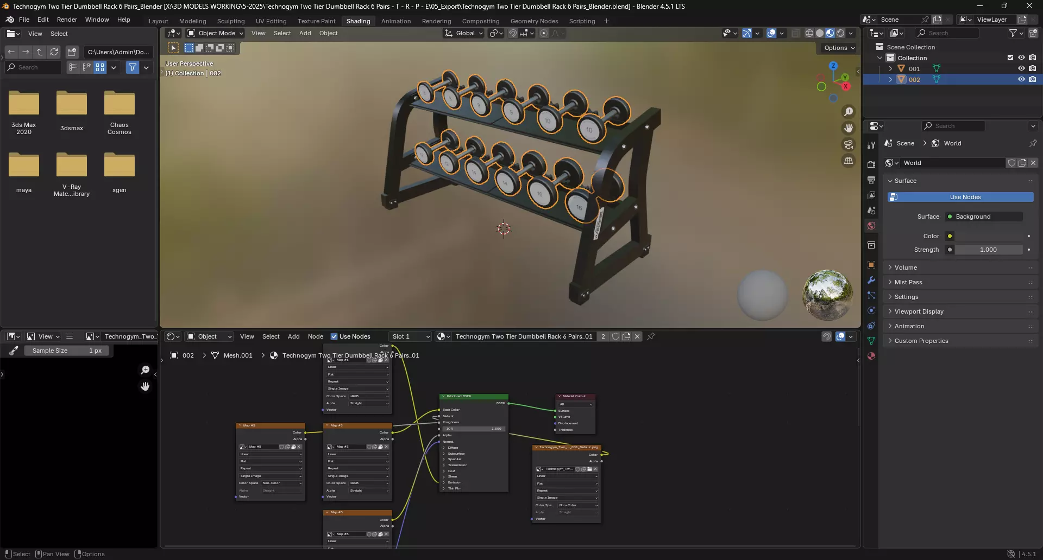The width and height of the screenshot is (1043, 560).
Task: Exclude Collection from view layer checkbox
Action: 1010,58
